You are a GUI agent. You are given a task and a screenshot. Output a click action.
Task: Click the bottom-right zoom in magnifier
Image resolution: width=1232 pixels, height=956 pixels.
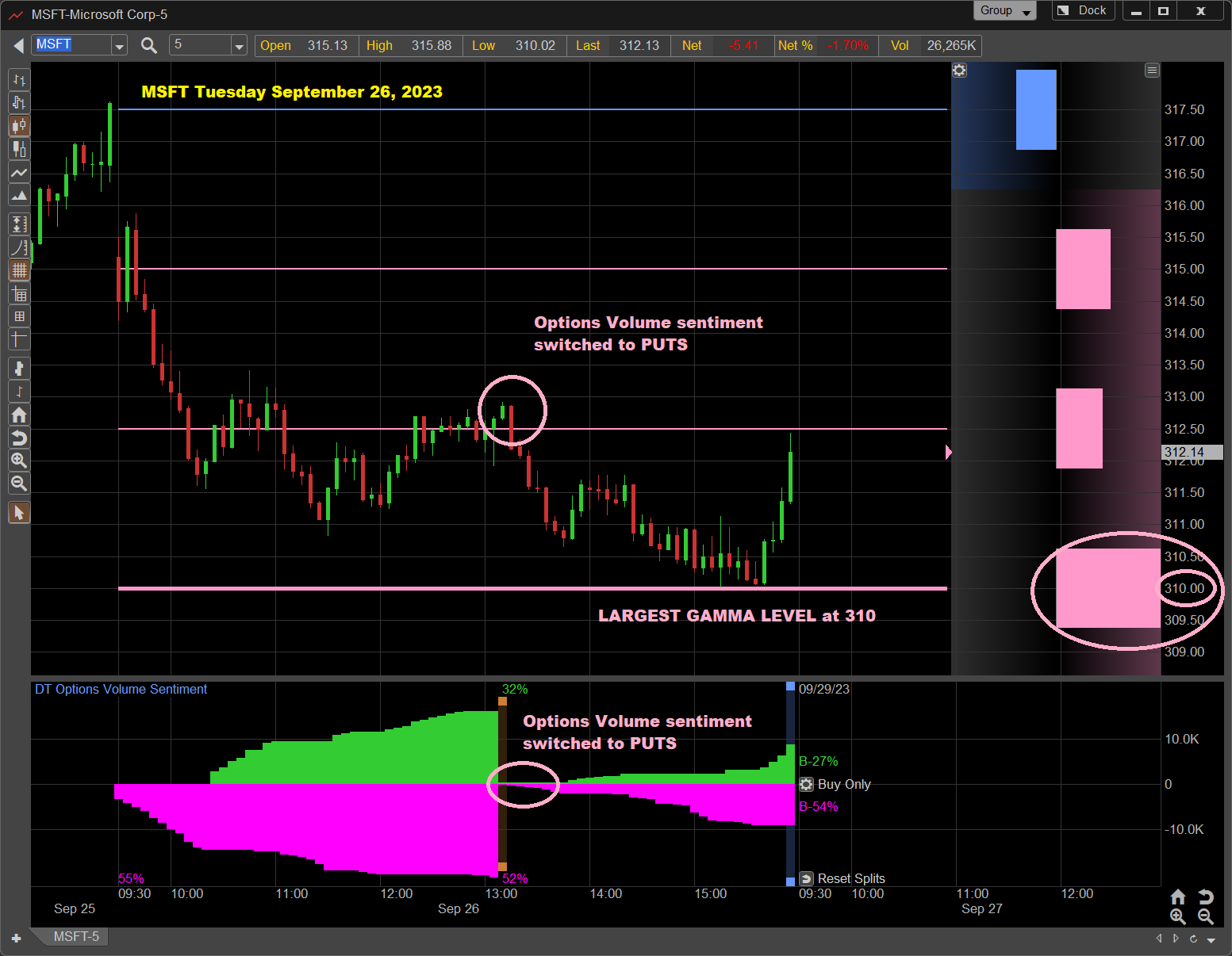coord(1178,917)
